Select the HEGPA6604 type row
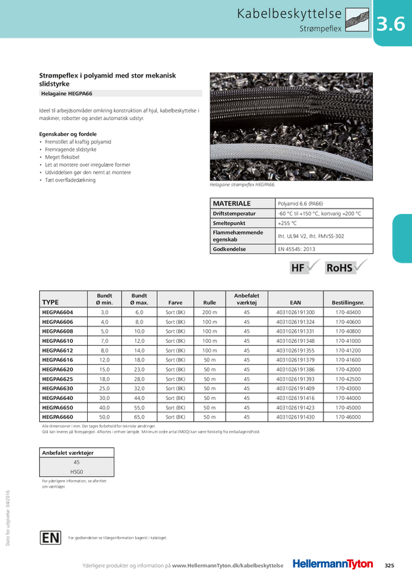The height and width of the screenshot is (583, 412). click(x=206, y=312)
